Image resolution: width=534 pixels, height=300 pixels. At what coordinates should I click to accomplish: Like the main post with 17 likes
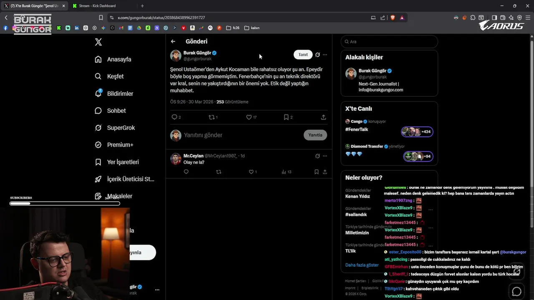tap(252, 117)
